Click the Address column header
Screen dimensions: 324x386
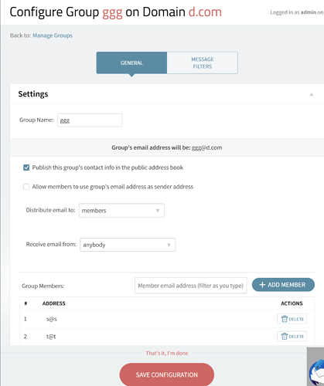click(54, 303)
